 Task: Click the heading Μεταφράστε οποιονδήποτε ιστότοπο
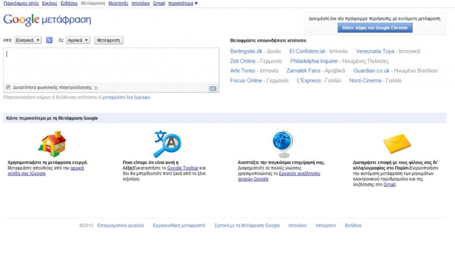pyautogui.click(x=268, y=41)
